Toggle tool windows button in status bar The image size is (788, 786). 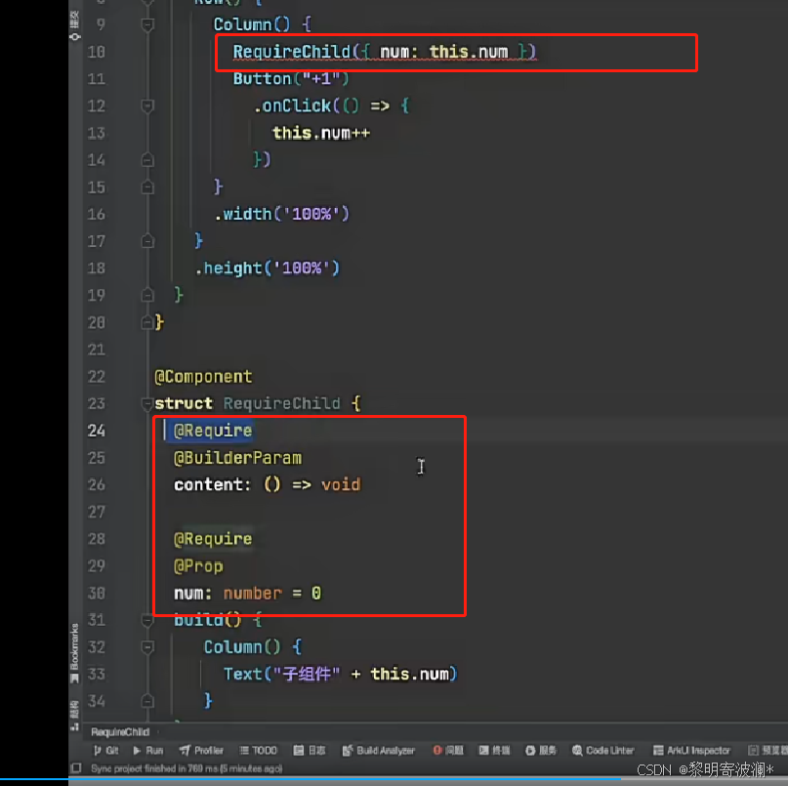(x=76, y=767)
